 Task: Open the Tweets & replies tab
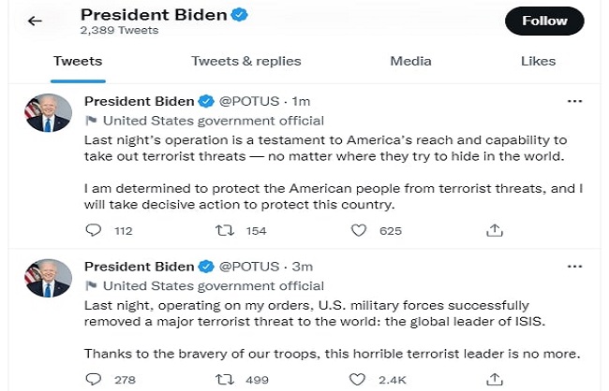[x=246, y=62]
